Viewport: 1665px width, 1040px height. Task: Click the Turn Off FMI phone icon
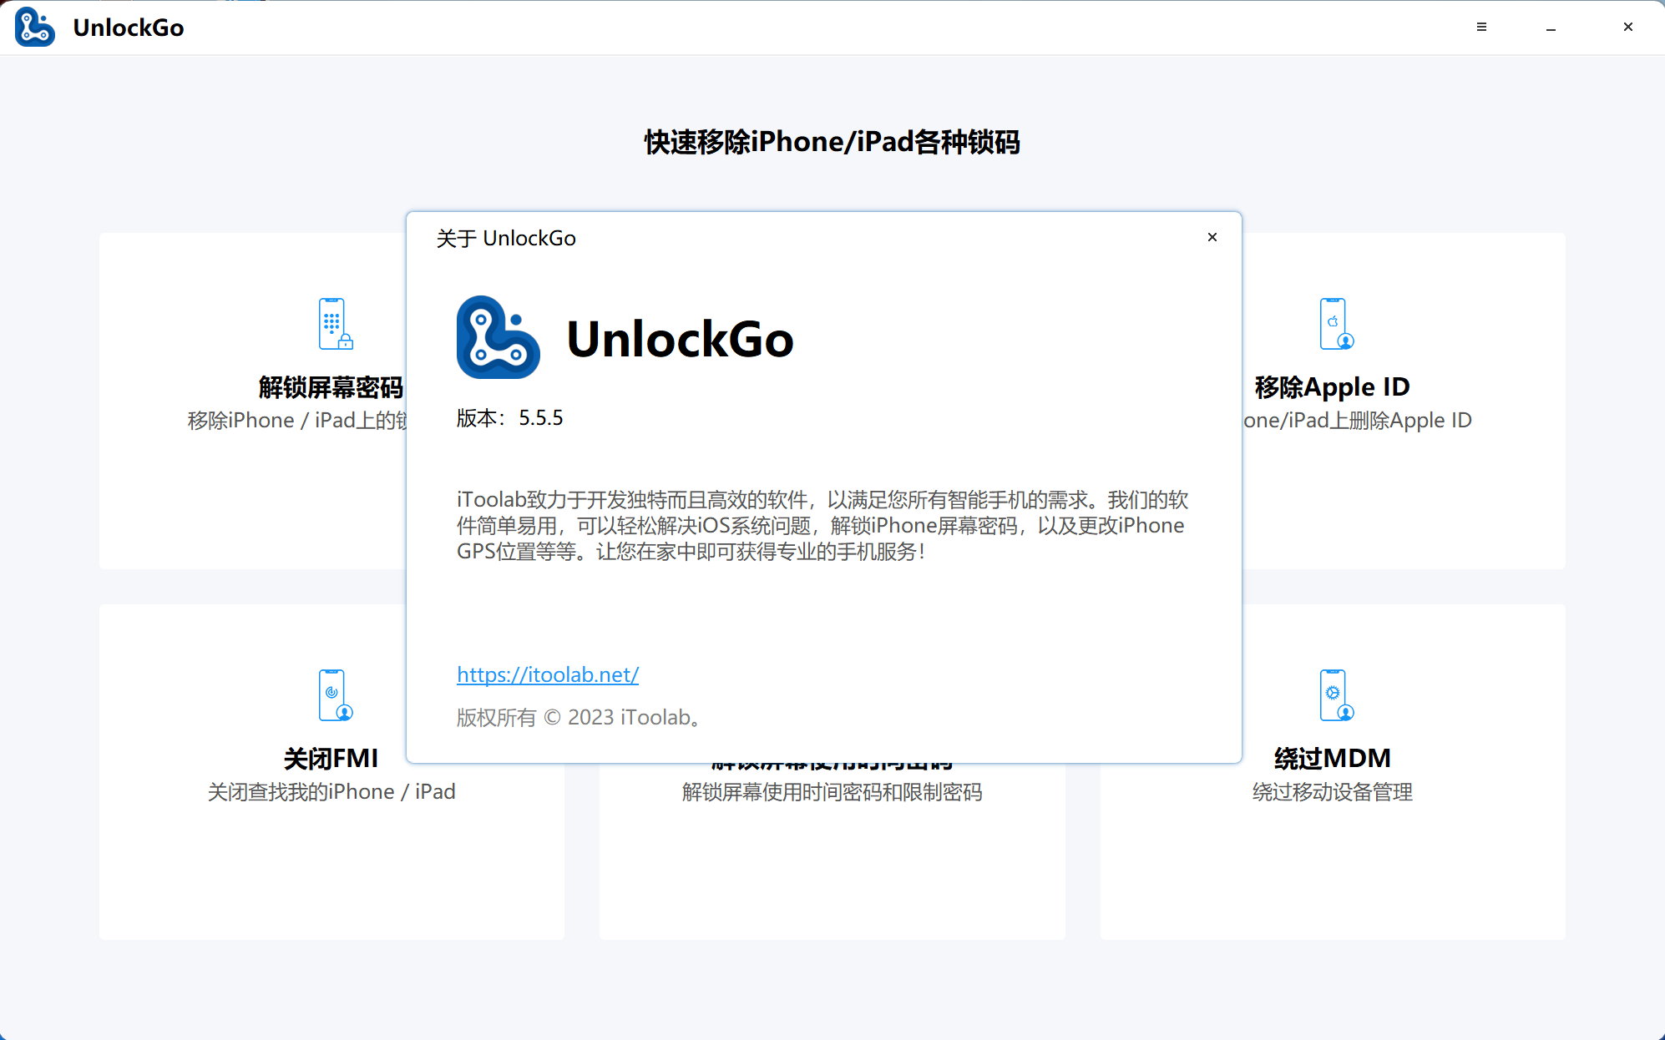(336, 694)
